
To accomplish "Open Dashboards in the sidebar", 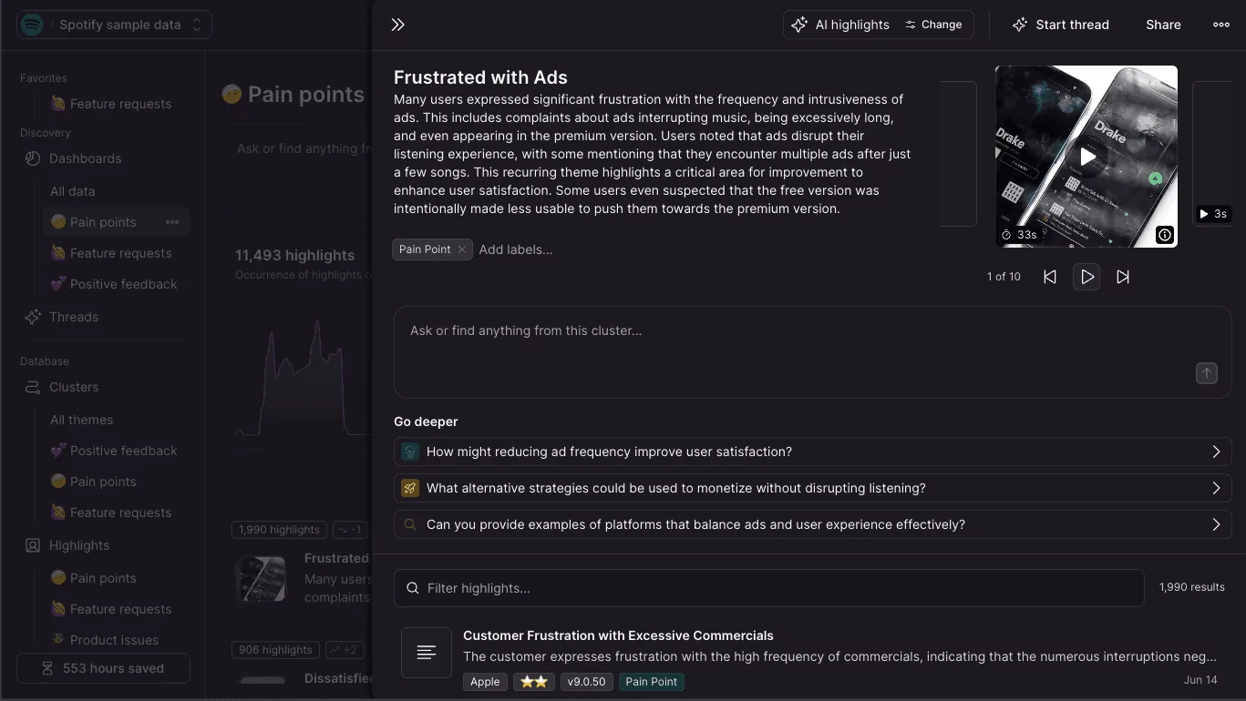I will [85, 158].
